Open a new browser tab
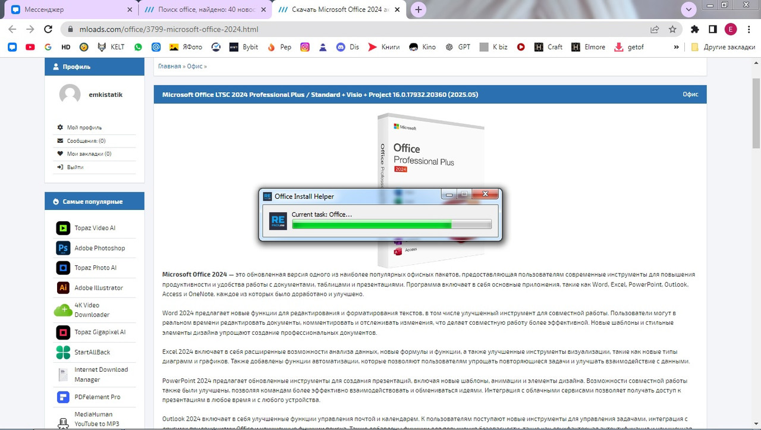The height and width of the screenshot is (430, 761). [x=419, y=10]
